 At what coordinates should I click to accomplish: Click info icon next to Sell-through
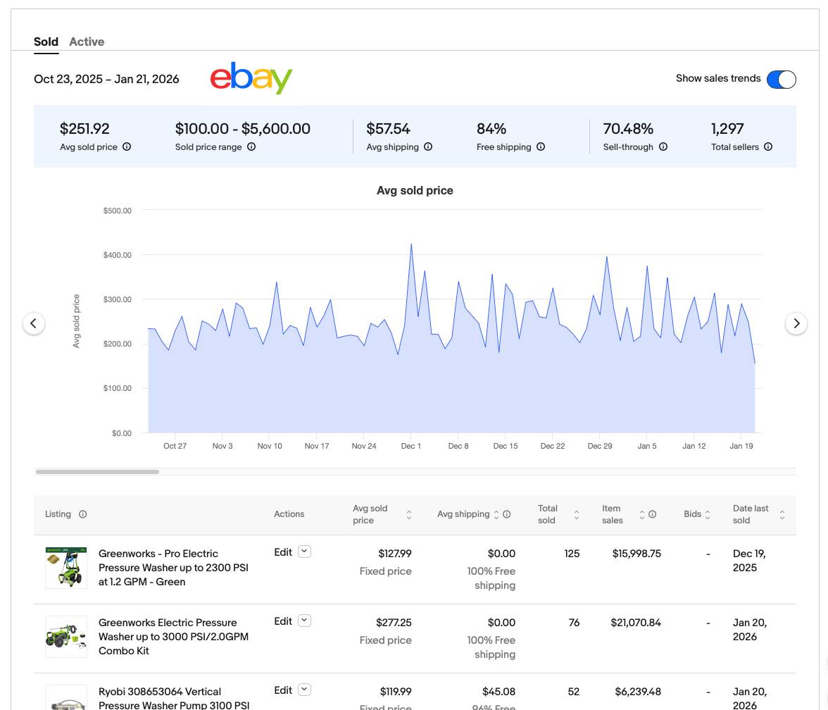coord(663,147)
